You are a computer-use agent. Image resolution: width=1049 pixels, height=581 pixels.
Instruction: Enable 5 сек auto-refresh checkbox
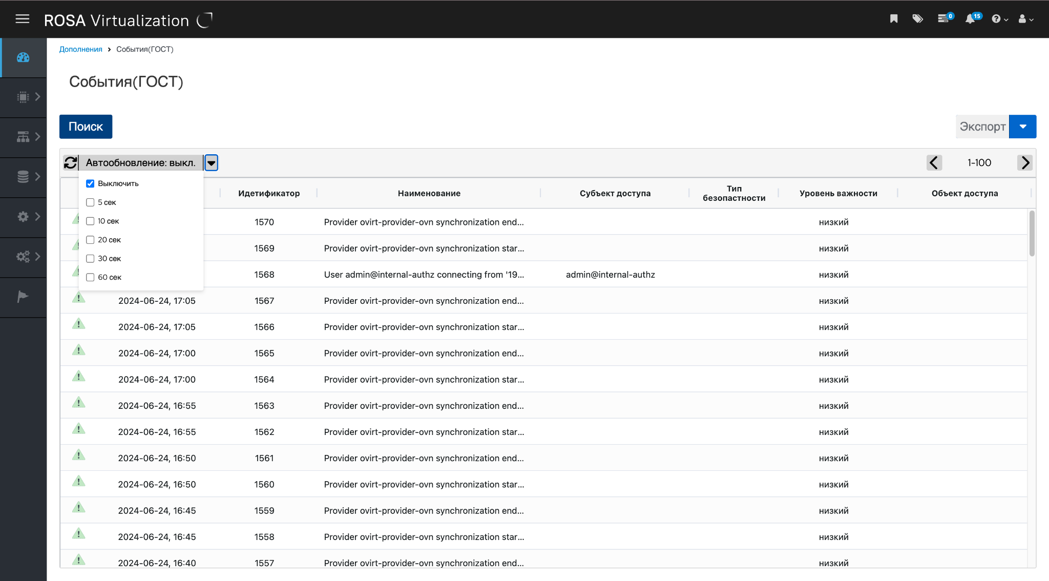(90, 202)
